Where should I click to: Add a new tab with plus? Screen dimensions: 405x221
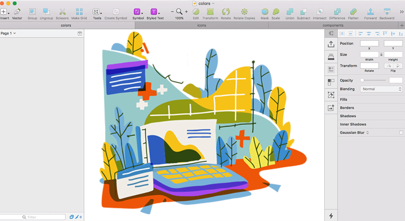pos(402,25)
